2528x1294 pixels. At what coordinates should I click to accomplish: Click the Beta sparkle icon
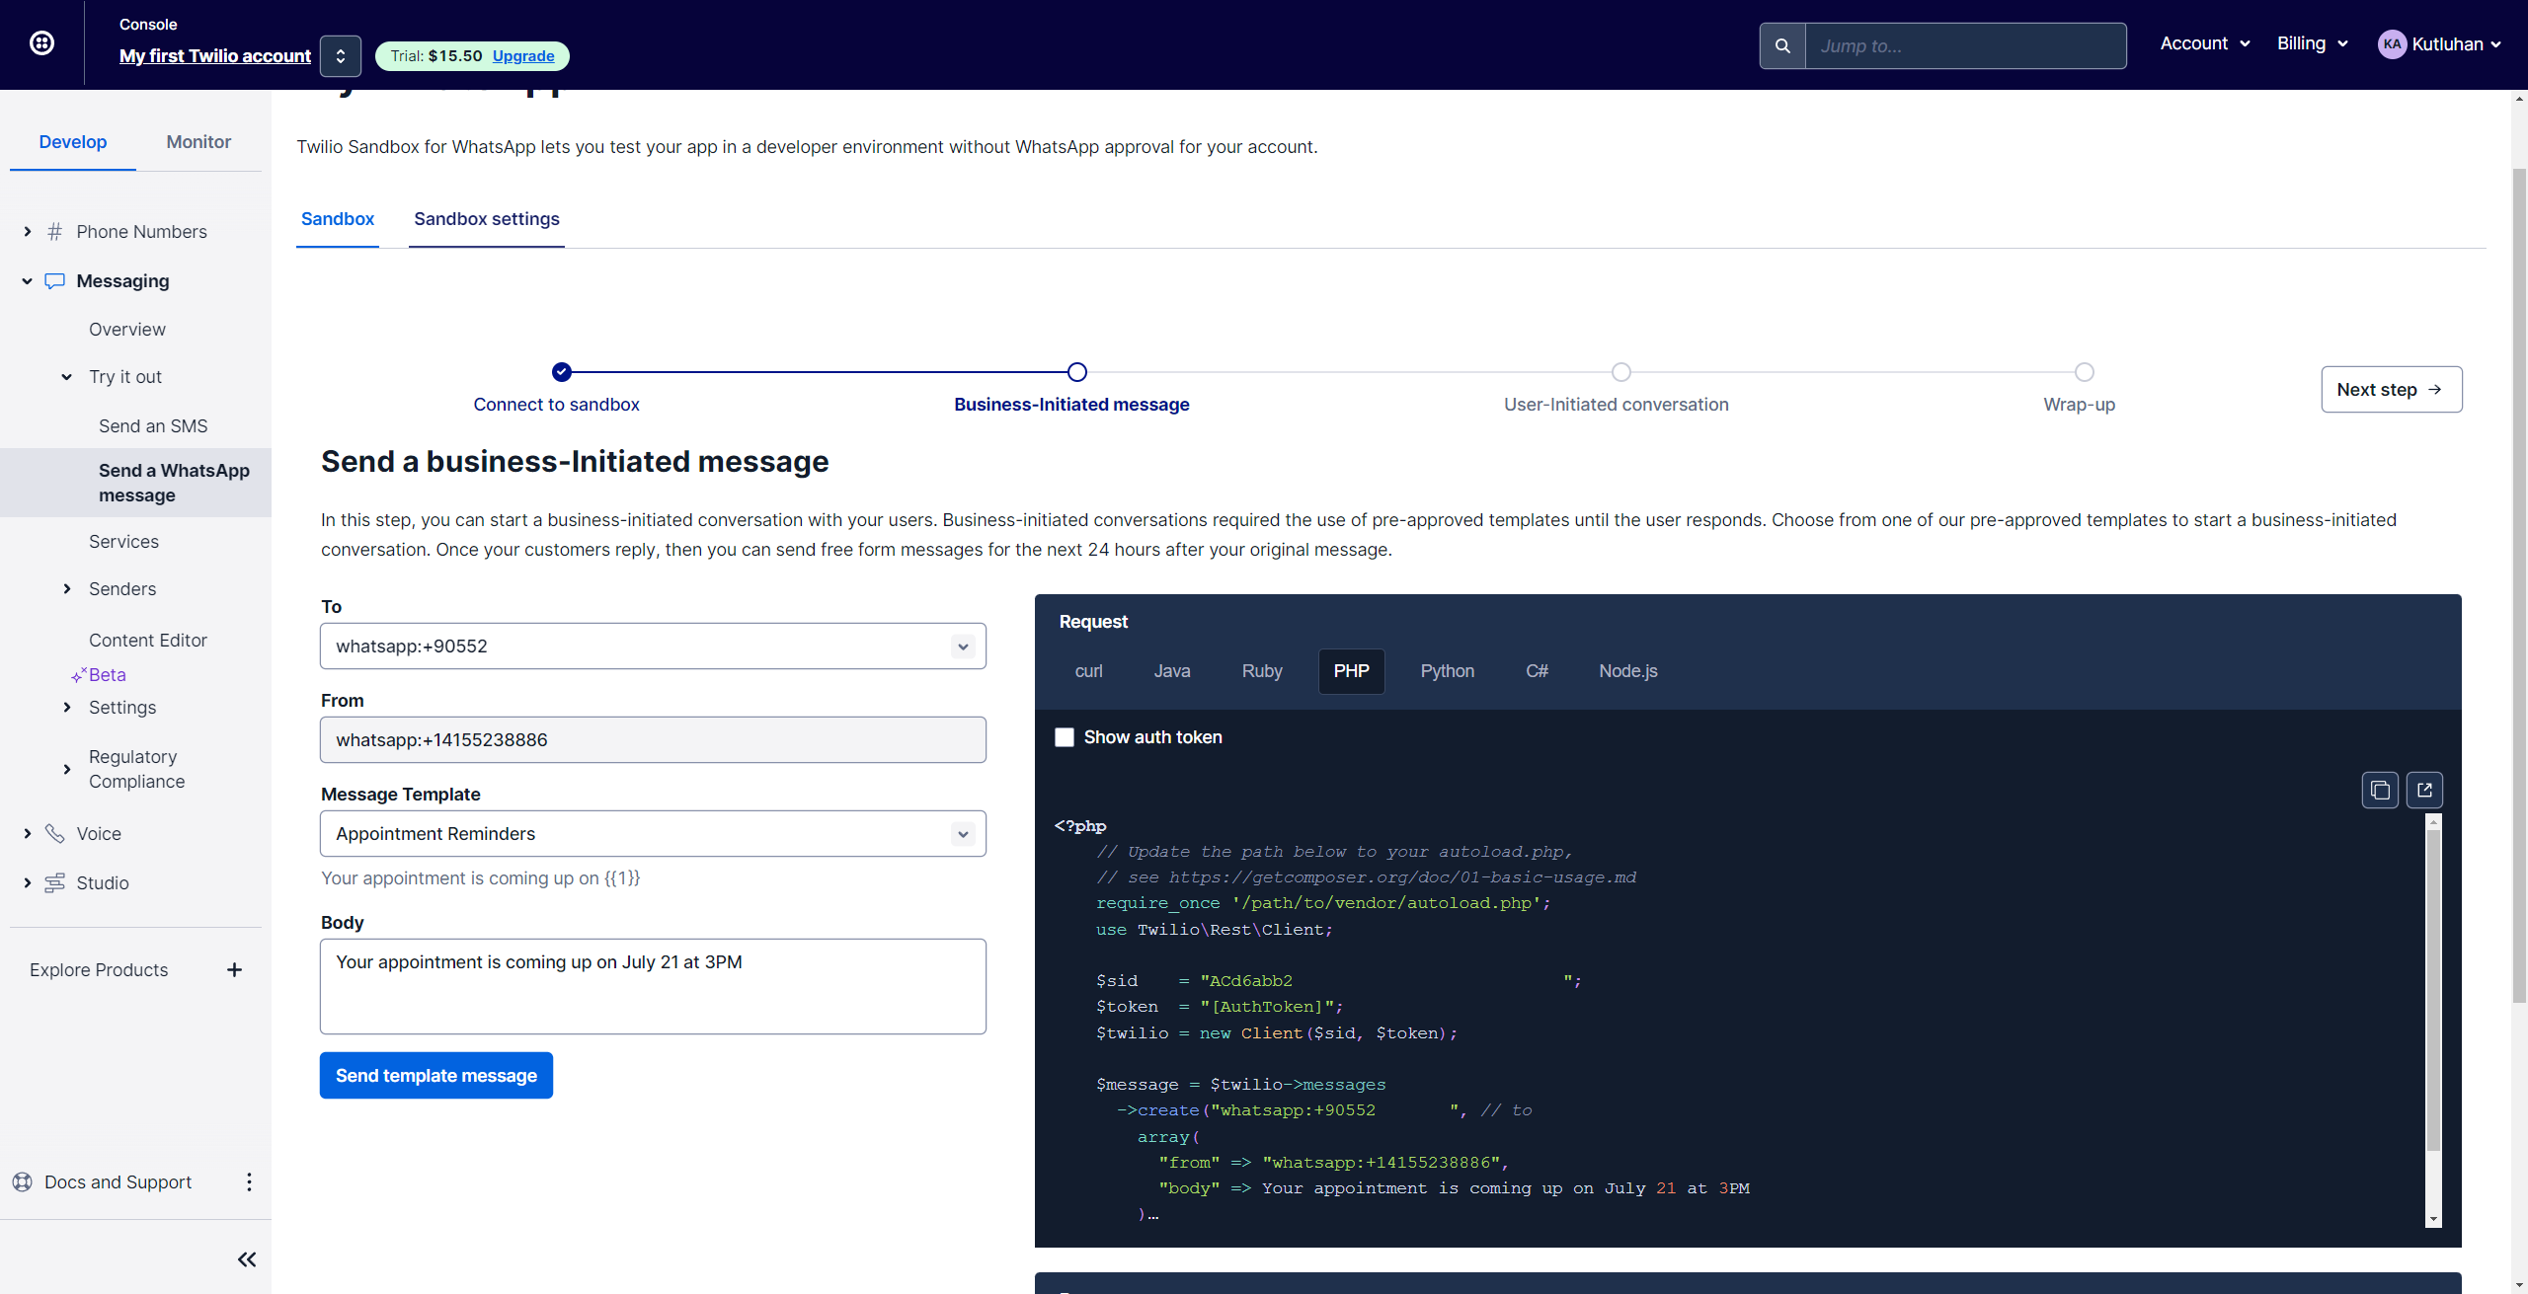[x=78, y=675]
